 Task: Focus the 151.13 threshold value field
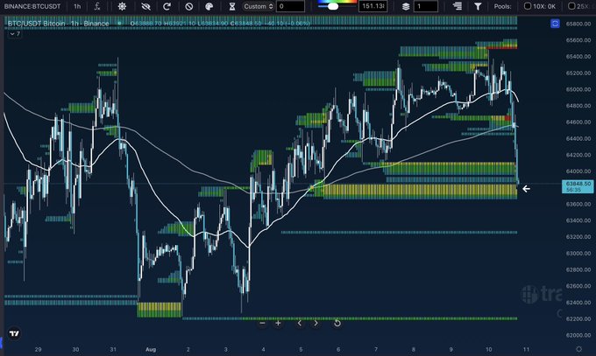click(x=372, y=6)
